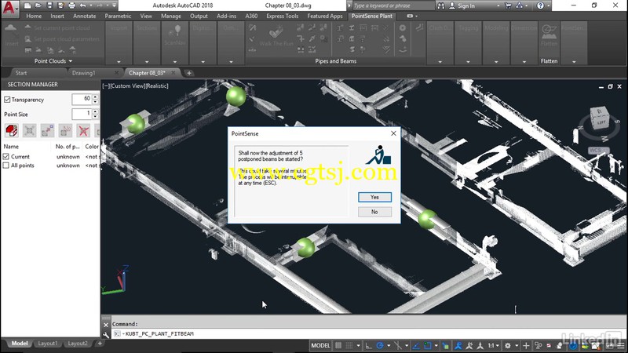Click the Save As icon in quick access toolbar
The width and height of the screenshot is (628, 353).
61,5
